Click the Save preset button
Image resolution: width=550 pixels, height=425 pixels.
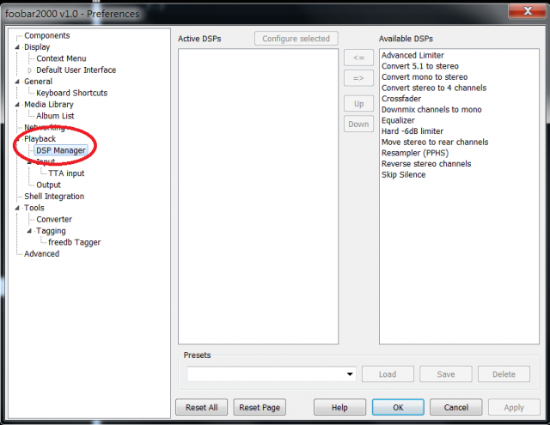click(446, 374)
